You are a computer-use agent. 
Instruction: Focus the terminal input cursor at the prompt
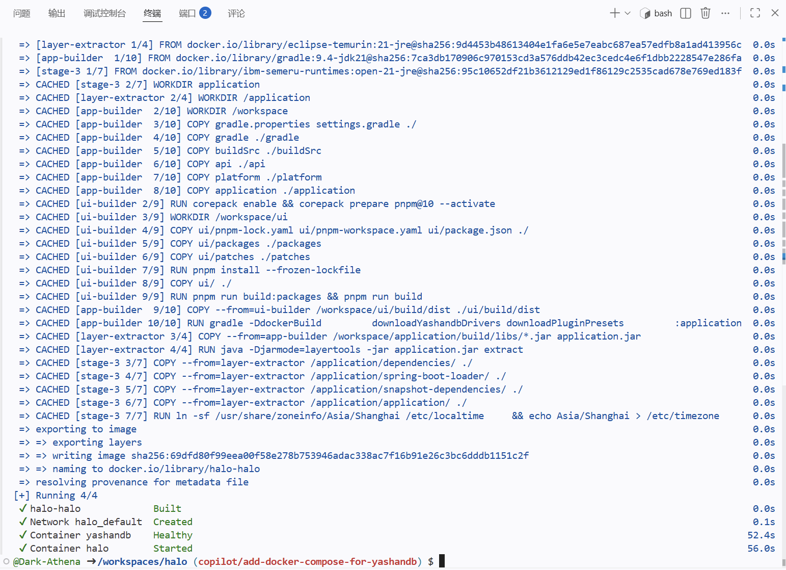click(x=442, y=561)
